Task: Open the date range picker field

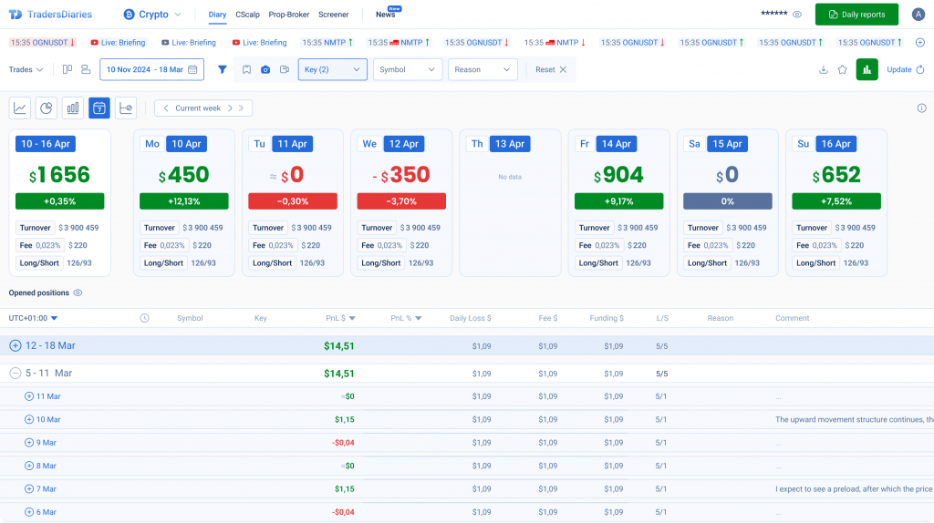Action: (x=151, y=69)
